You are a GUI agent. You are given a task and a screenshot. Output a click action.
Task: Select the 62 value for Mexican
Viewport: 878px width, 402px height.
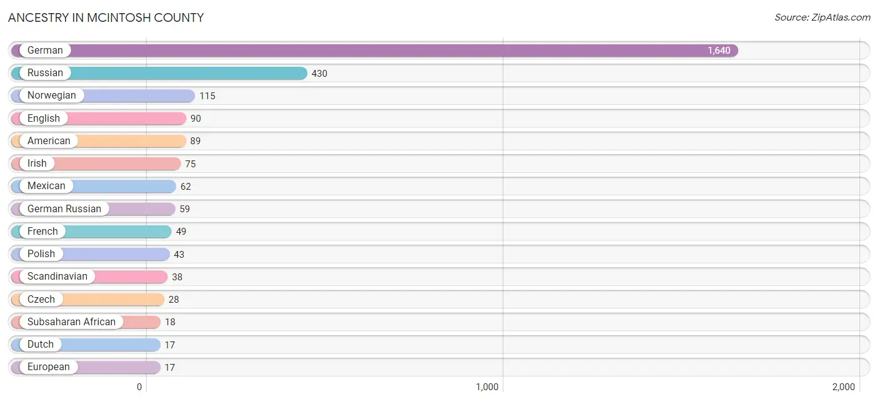coord(185,187)
